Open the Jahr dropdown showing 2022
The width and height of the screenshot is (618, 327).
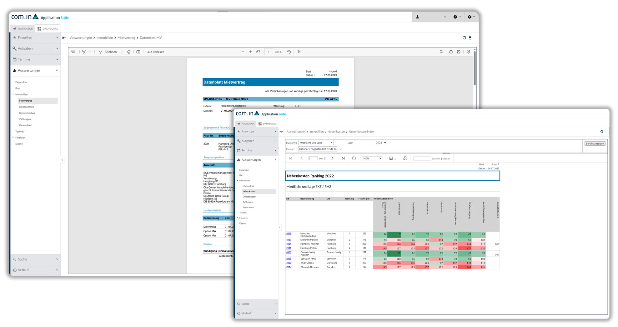pos(370,143)
